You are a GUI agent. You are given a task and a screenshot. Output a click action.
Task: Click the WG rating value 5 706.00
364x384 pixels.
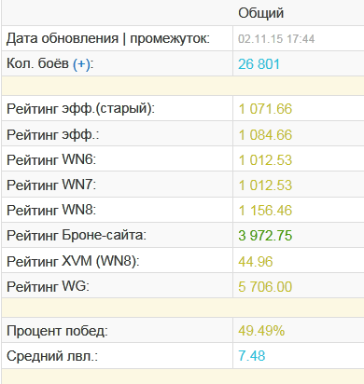point(265,287)
